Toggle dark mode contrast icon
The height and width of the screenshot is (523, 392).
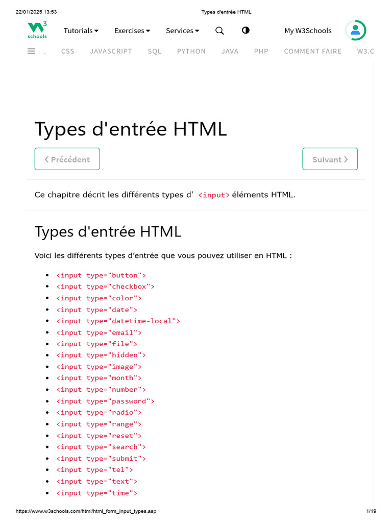click(246, 30)
